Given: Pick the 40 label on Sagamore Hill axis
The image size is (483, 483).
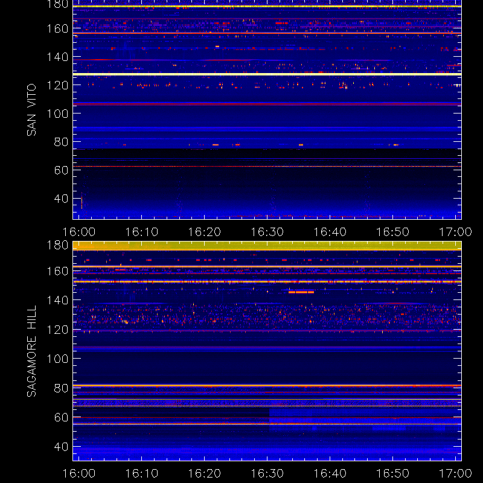Looking at the screenshot, I should 61,447.
